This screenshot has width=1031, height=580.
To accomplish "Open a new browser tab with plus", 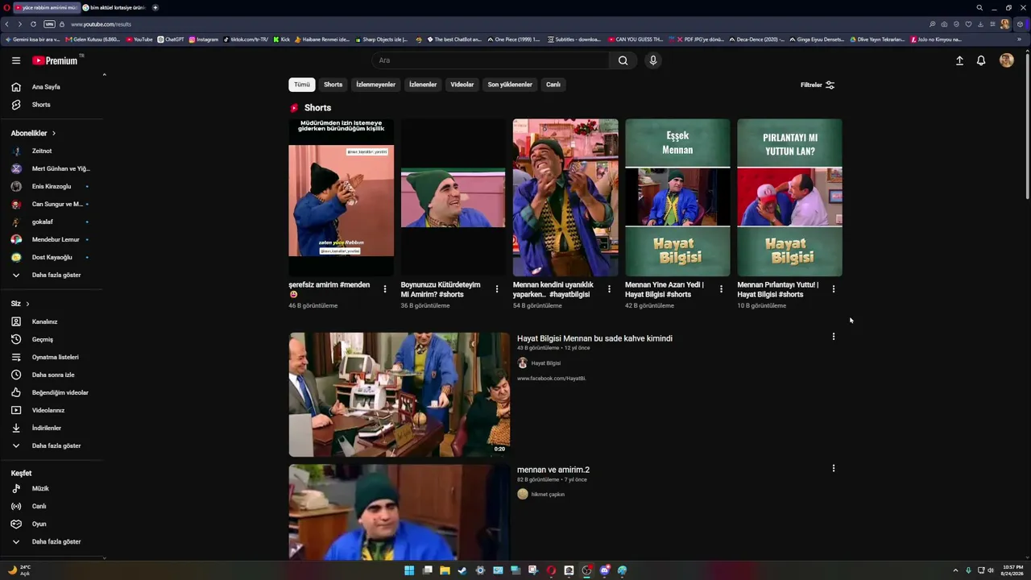I will pos(155,7).
